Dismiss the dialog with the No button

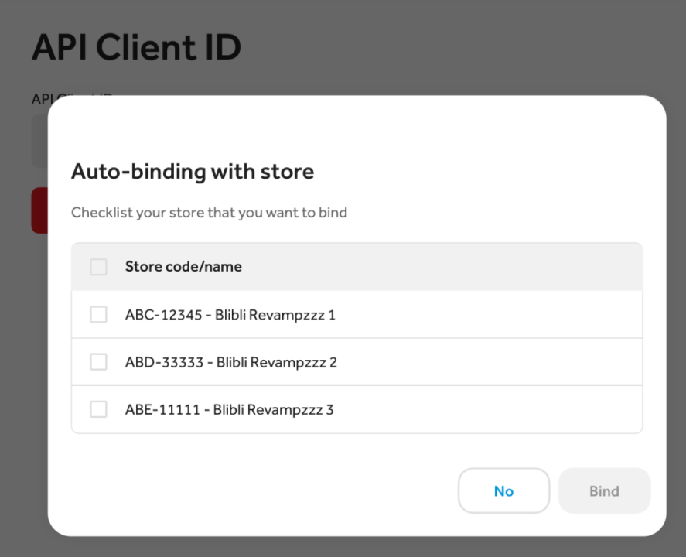click(503, 490)
